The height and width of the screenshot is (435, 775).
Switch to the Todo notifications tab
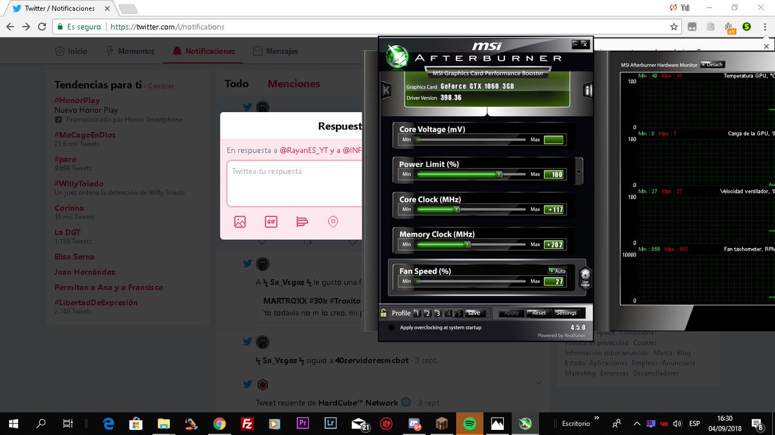236,84
